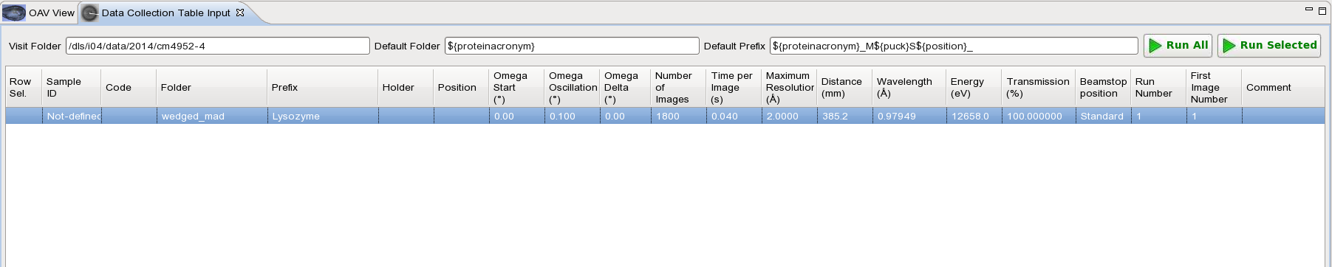Click the Holder column header
The height and width of the screenshot is (267, 1332).
(406, 87)
